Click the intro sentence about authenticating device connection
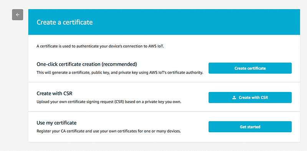The image size is (307, 151). pyautogui.click(x=100, y=47)
